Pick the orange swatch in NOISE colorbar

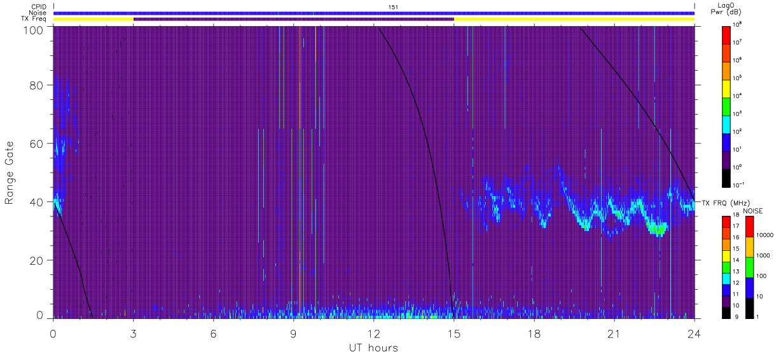(x=749, y=246)
